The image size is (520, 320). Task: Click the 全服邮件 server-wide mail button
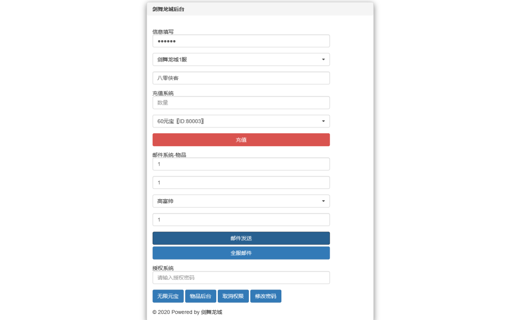click(x=241, y=252)
